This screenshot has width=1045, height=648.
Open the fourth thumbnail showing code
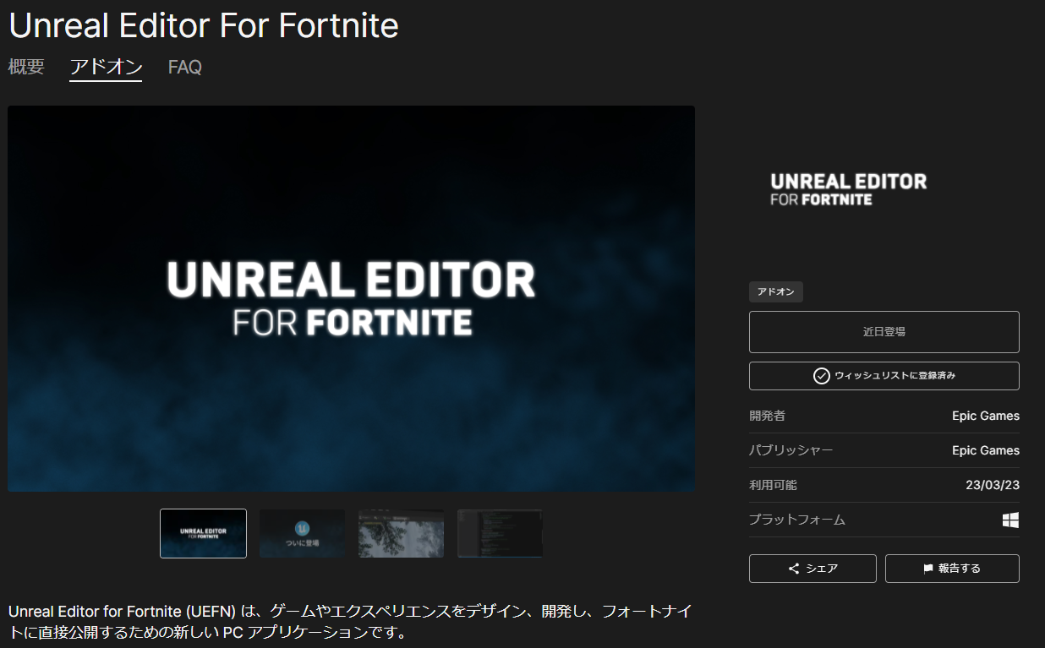tap(500, 533)
